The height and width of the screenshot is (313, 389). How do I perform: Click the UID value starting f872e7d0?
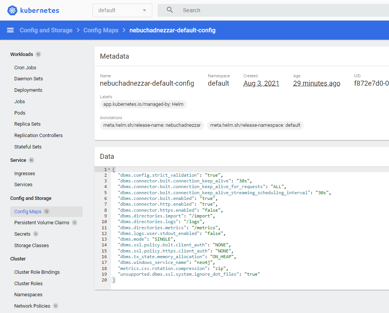371,83
